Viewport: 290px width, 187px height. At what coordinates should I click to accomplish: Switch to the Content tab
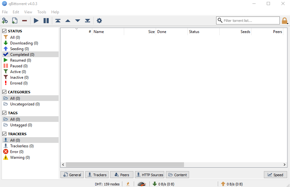[177, 175]
